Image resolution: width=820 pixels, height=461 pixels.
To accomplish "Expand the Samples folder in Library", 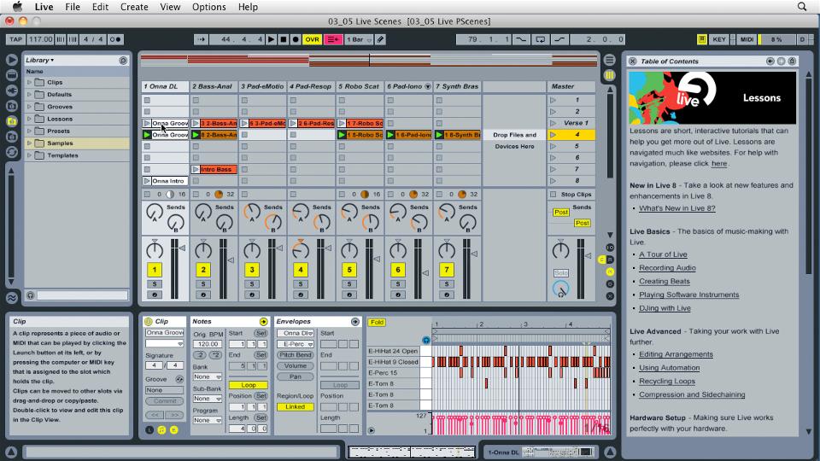I will 30,143.
